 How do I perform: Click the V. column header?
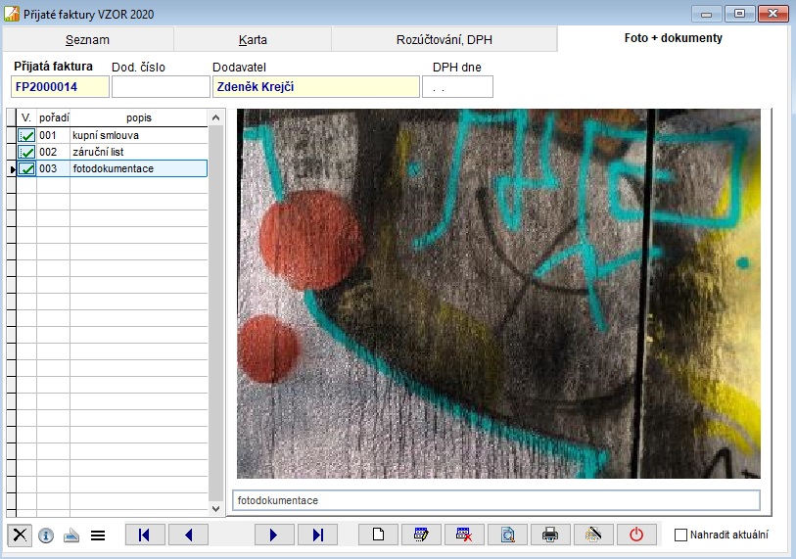point(26,117)
